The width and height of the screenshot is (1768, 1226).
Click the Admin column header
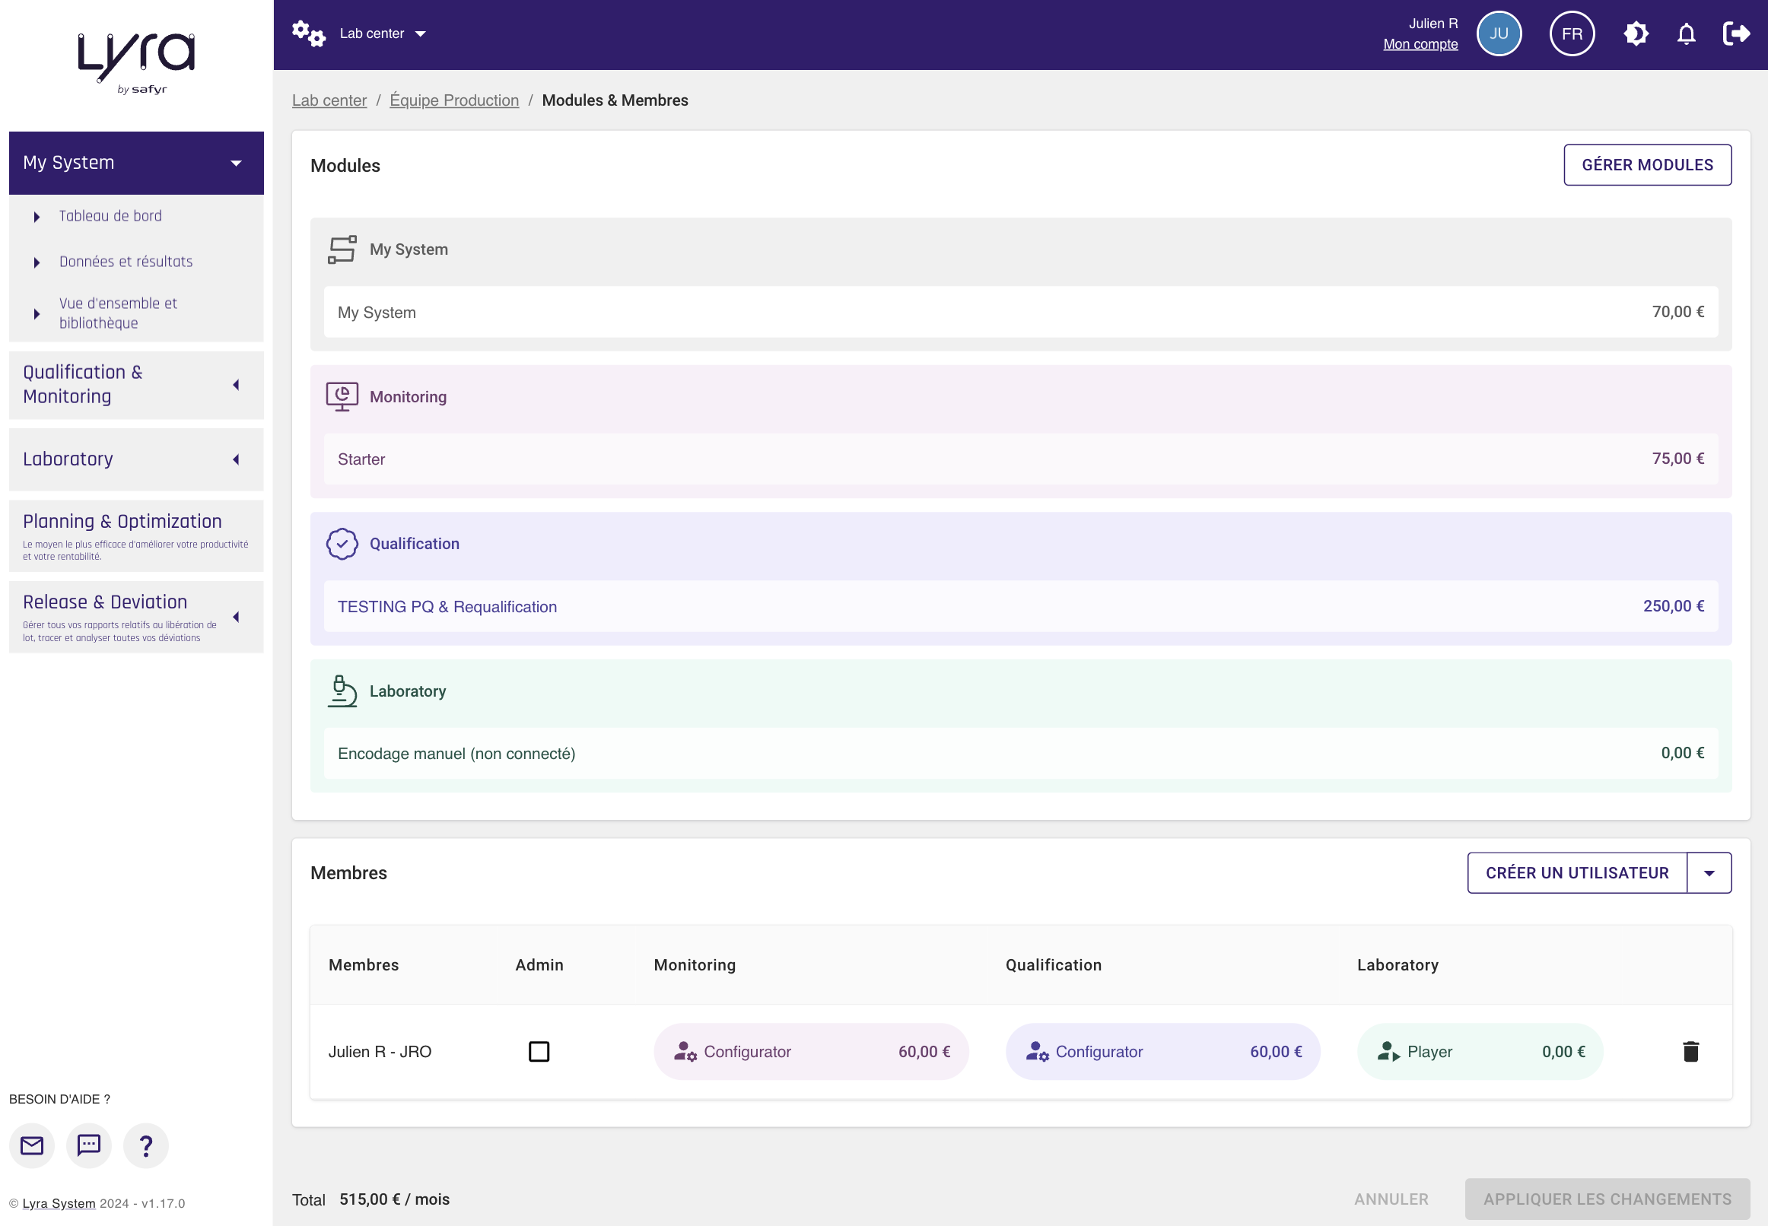point(539,966)
